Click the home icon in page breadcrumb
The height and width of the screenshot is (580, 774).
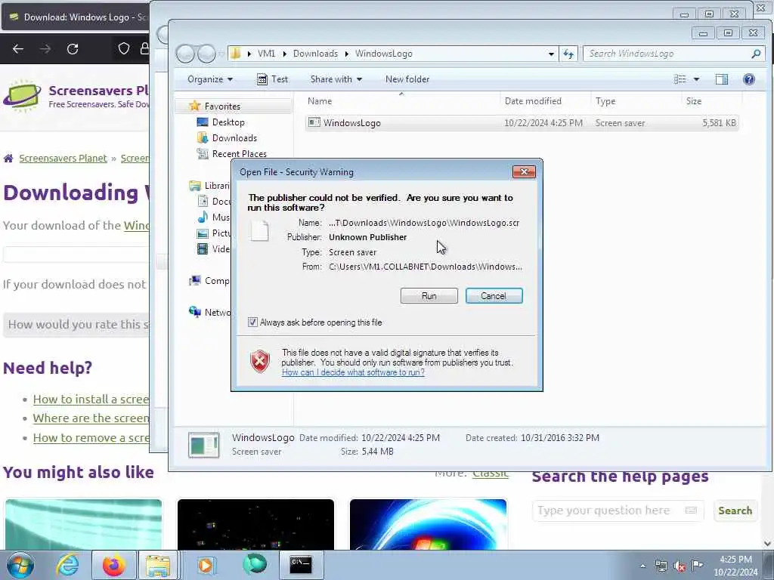[x=8, y=159]
